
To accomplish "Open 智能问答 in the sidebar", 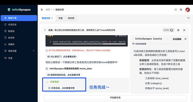I will (19, 18).
